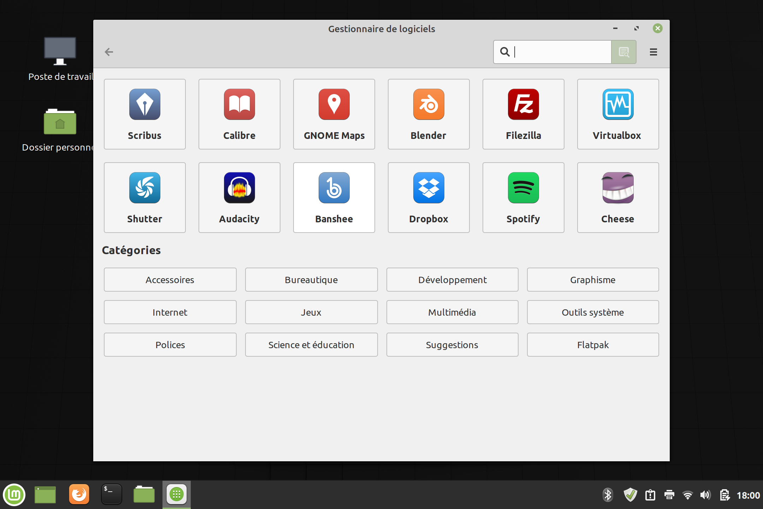Open the Dropbox app tile
The width and height of the screenshot is (763, 509).
point(428,198)
